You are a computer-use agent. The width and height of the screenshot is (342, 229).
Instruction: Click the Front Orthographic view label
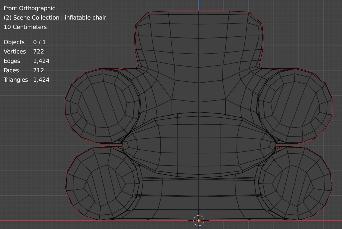click(x=29, y=8)
